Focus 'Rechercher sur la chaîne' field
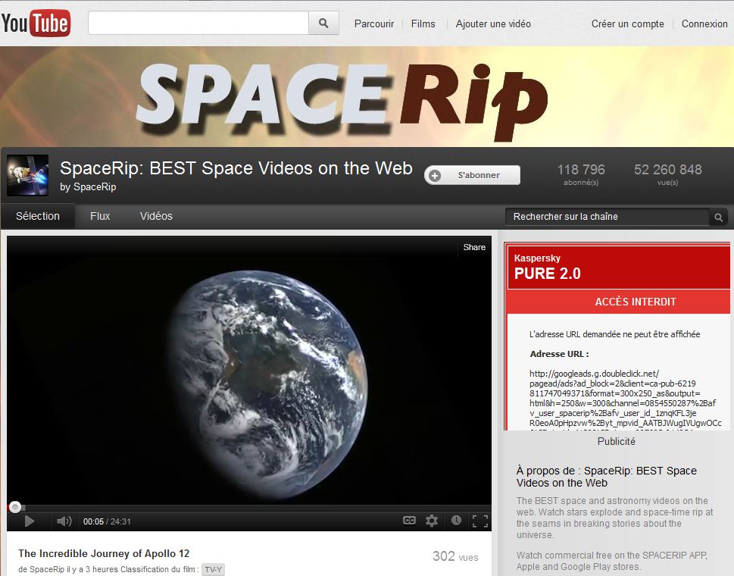This screenshot has width=734, height=576. tap(608, 217)
